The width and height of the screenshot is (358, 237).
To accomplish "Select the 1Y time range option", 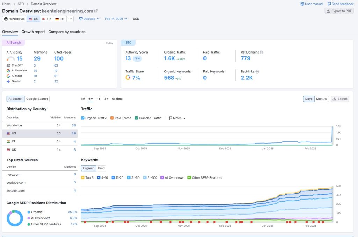I will tap(99, 99).
